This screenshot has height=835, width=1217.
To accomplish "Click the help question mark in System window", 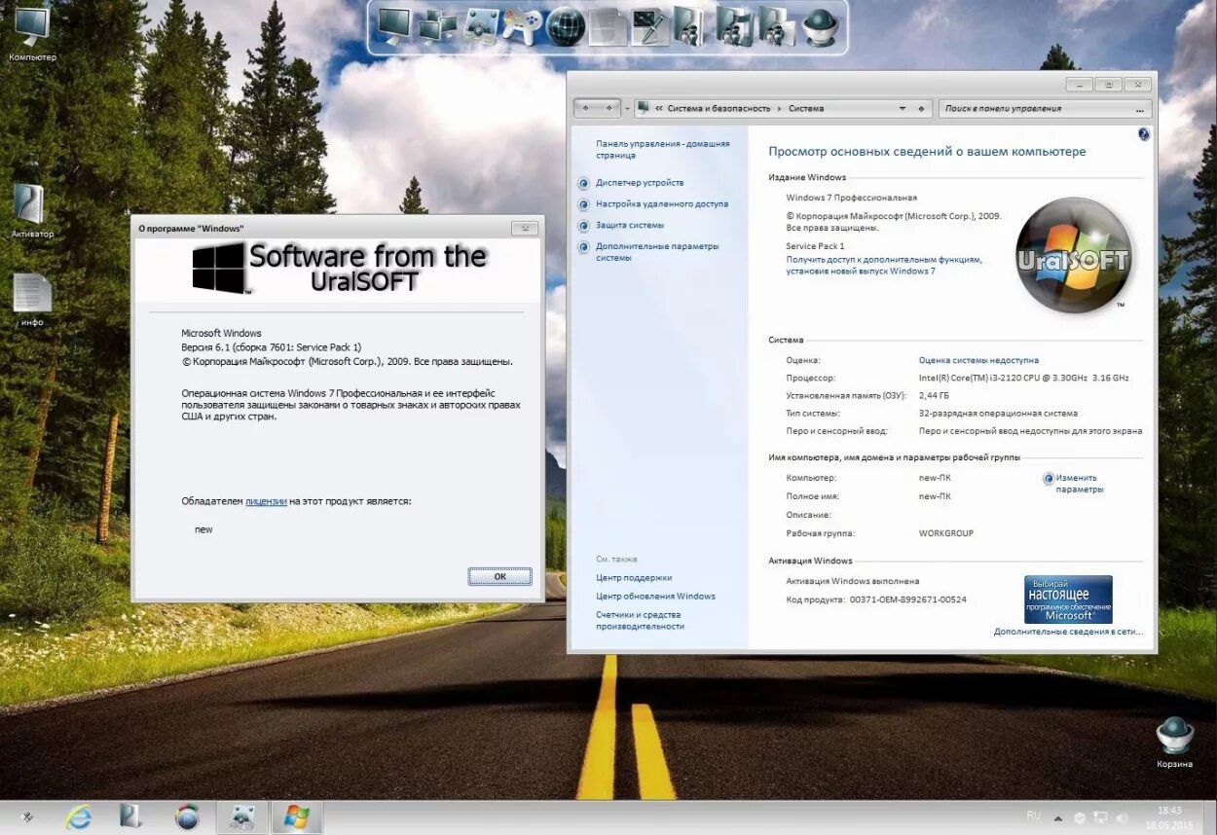I will [x=1144, y=134].
